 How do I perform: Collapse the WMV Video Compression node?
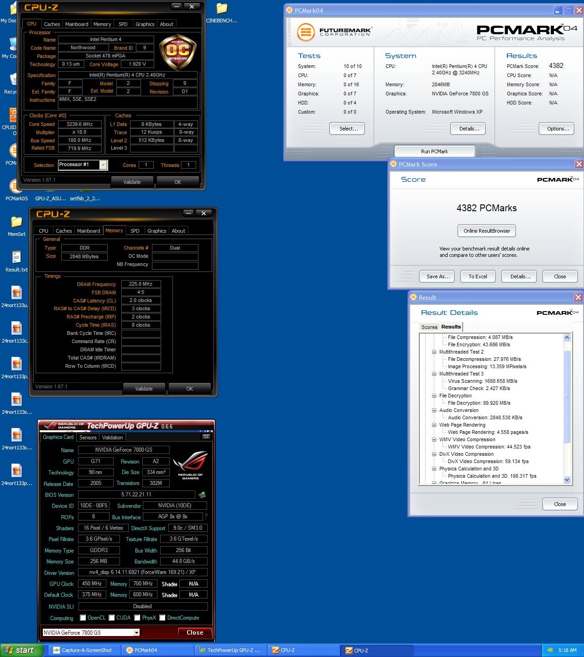coord(434,439)
